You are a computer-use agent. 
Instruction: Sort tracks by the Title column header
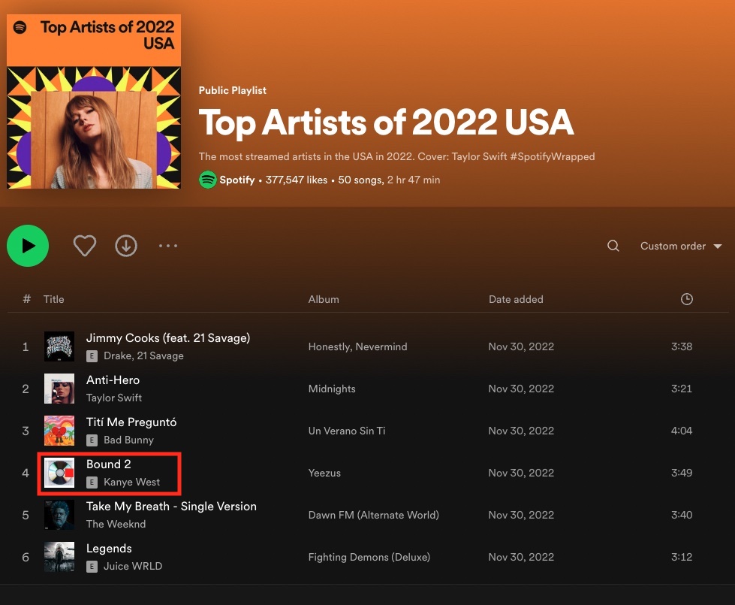[54, 299]
